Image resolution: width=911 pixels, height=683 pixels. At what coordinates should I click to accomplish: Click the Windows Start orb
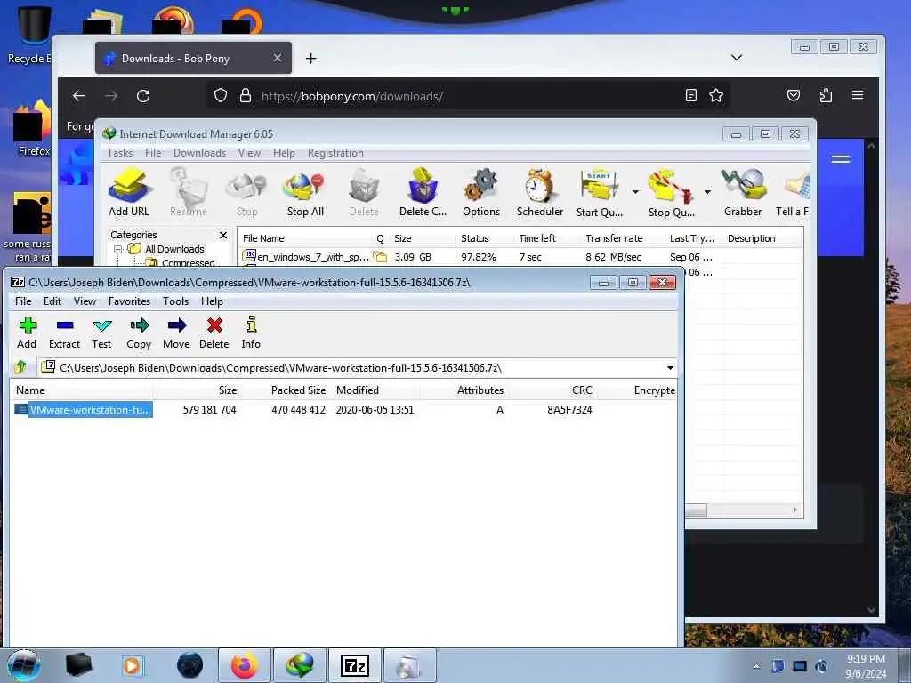click(23, 665)
